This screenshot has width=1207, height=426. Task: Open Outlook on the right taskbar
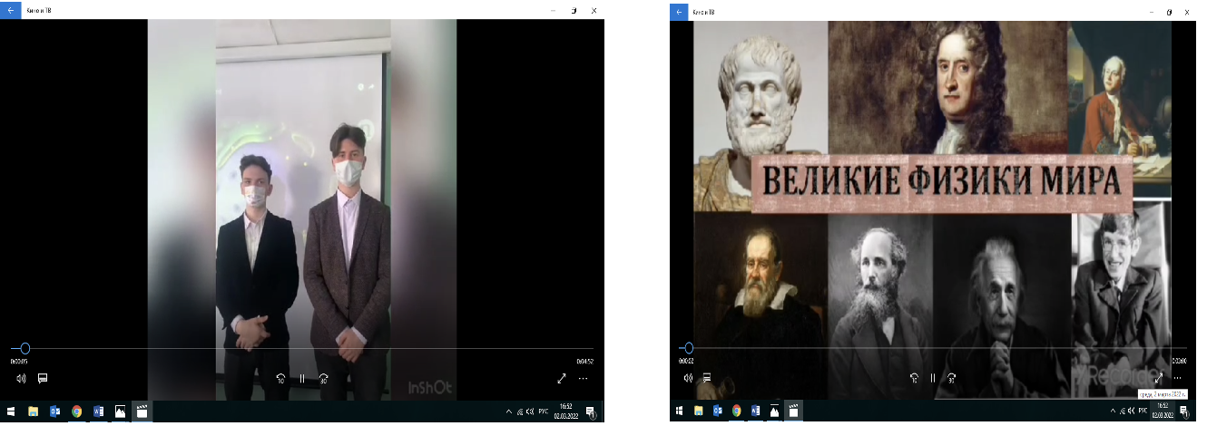[x=717, y=411]
